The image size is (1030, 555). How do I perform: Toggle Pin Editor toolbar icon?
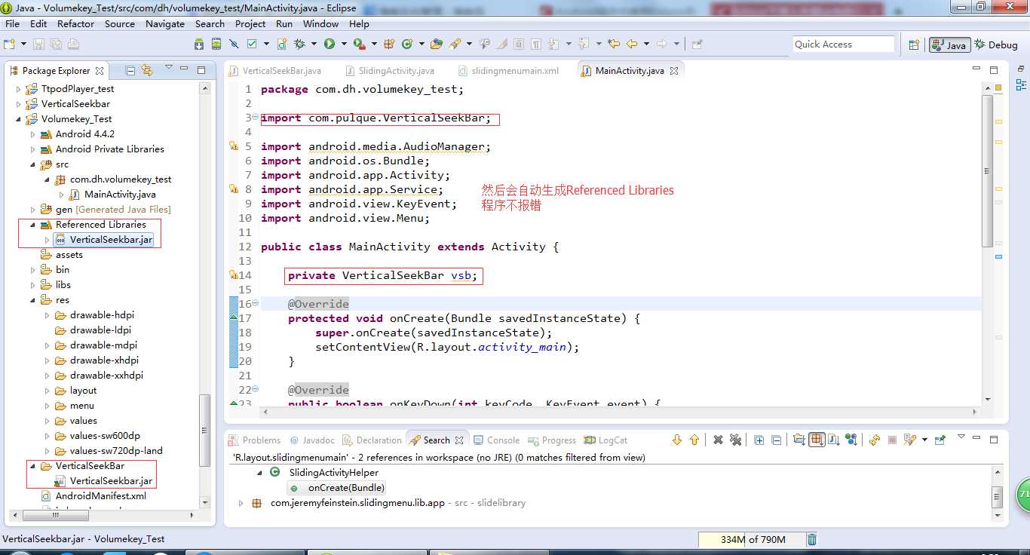coord(697,44)
